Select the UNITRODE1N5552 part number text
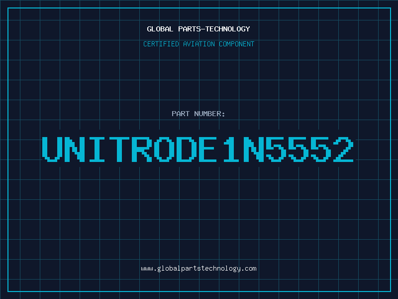398x299 pixels. [x=198, y=149]
